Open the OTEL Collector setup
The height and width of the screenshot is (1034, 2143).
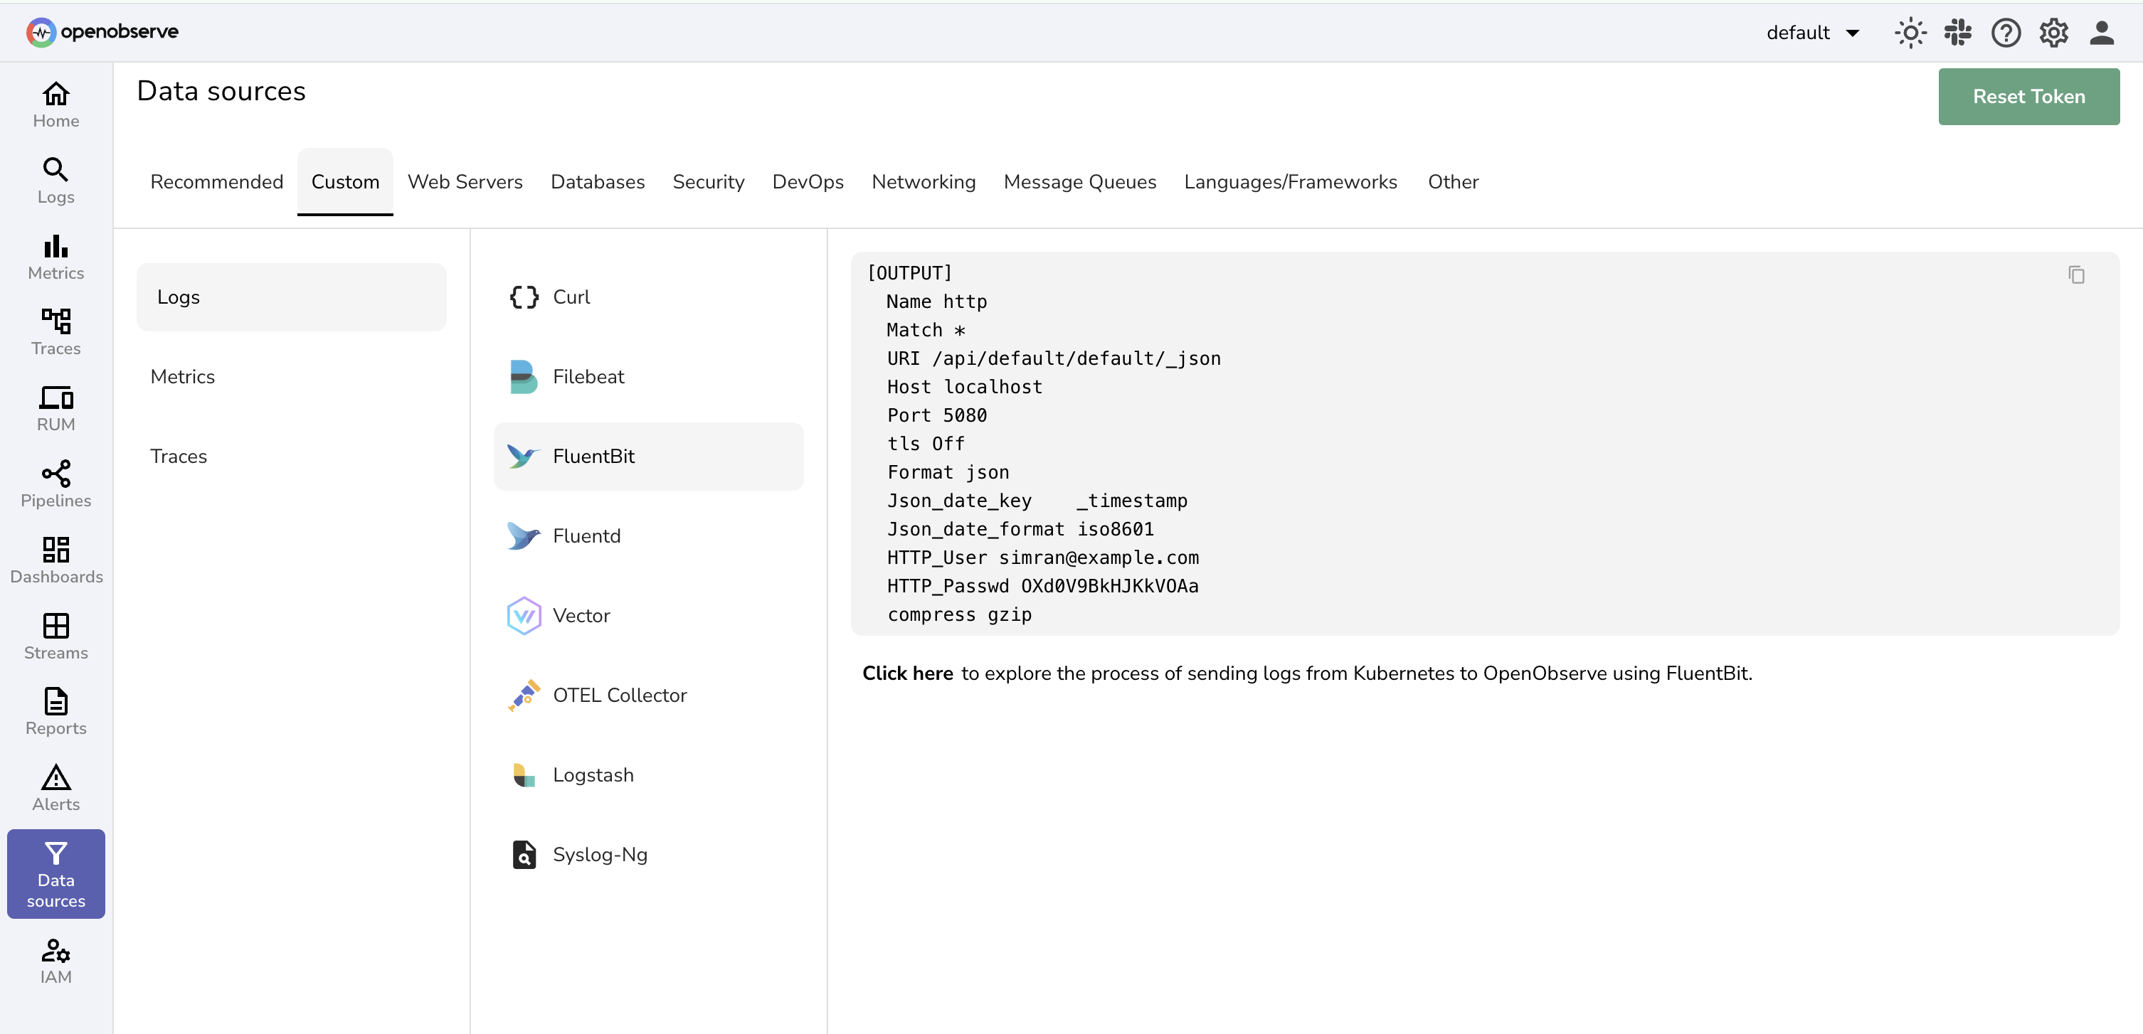[620, 695]
